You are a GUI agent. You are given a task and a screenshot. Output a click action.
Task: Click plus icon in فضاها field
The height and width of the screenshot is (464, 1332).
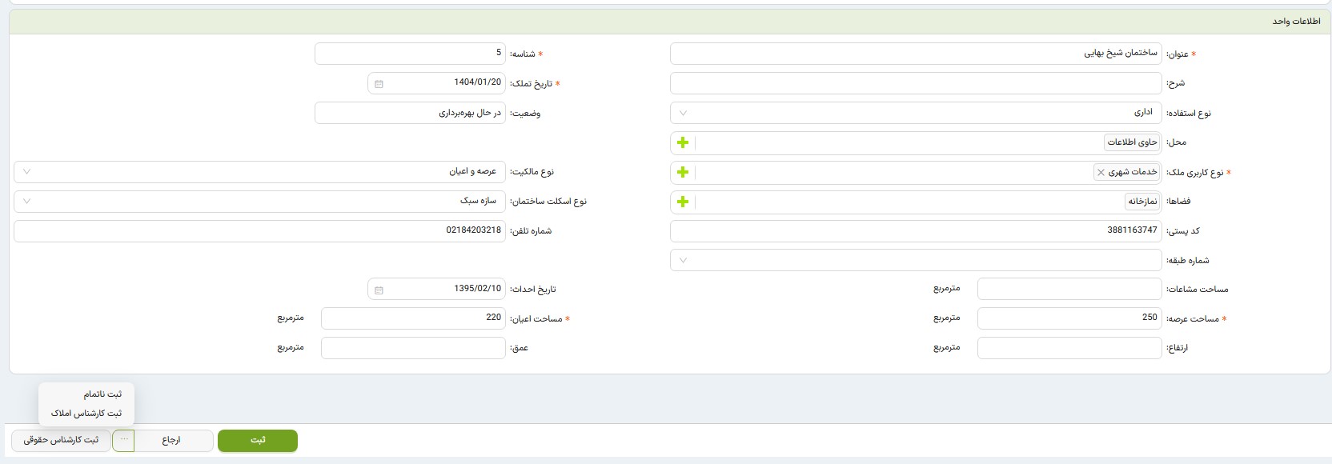coord(683,202)
